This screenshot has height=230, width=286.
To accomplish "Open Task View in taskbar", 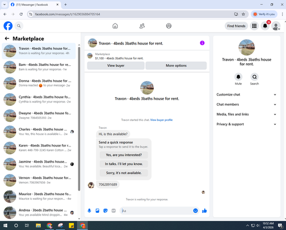I will 27,225.
